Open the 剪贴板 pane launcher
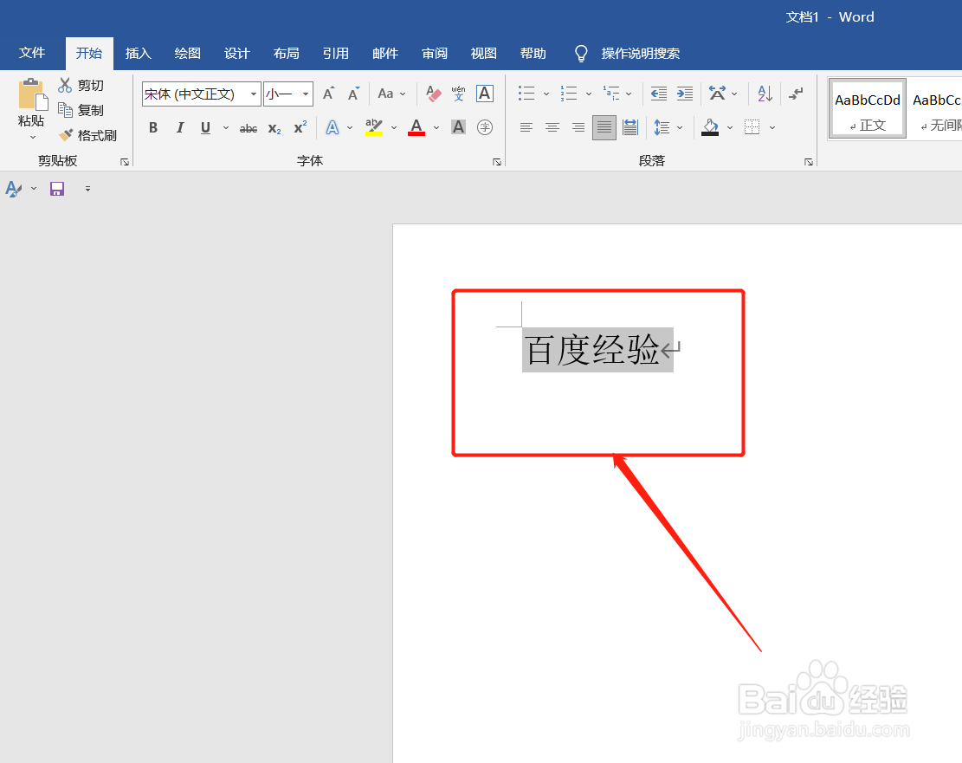962x763 pixels. 125,162
